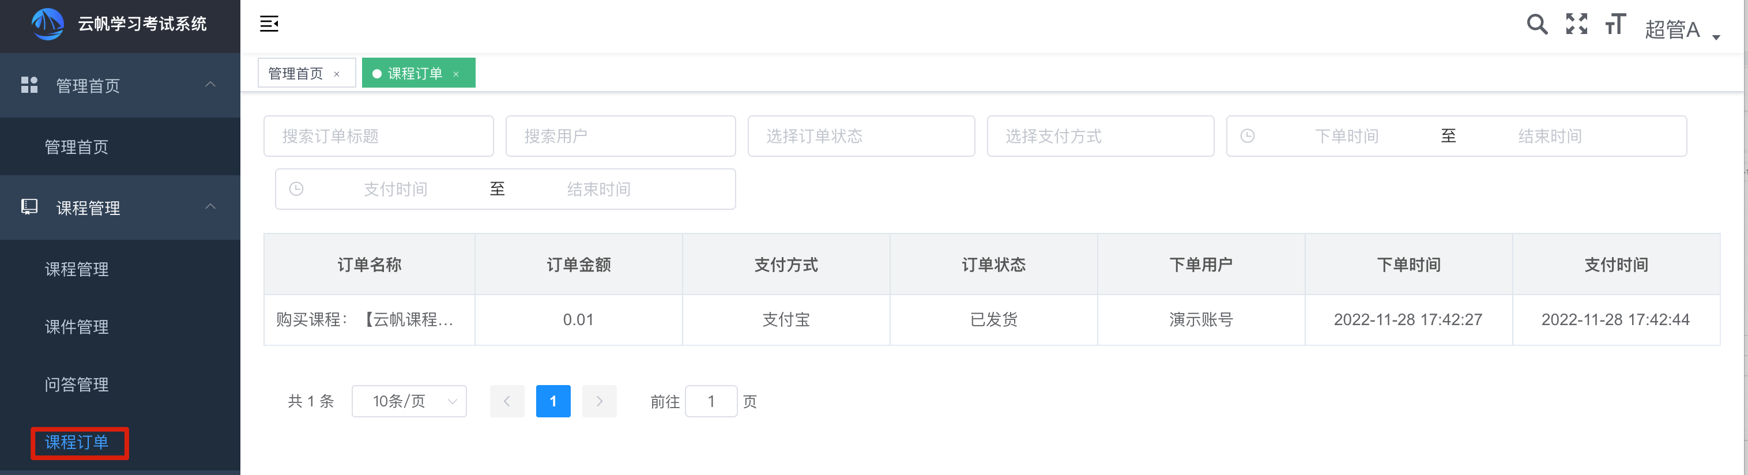Click the sailboat logo of 云帆学习考试系统
Screen dimensions: 1748x475
(x=47, y=24)
